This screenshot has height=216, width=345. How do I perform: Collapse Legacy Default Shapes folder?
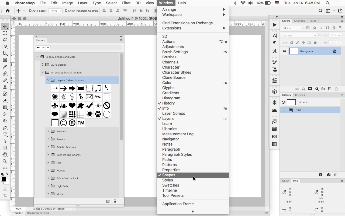[48, 80]
